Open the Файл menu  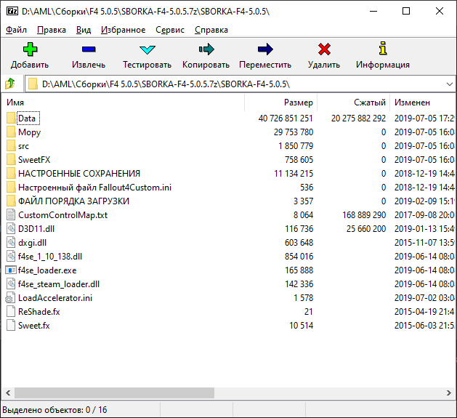(x=16, y=30)
